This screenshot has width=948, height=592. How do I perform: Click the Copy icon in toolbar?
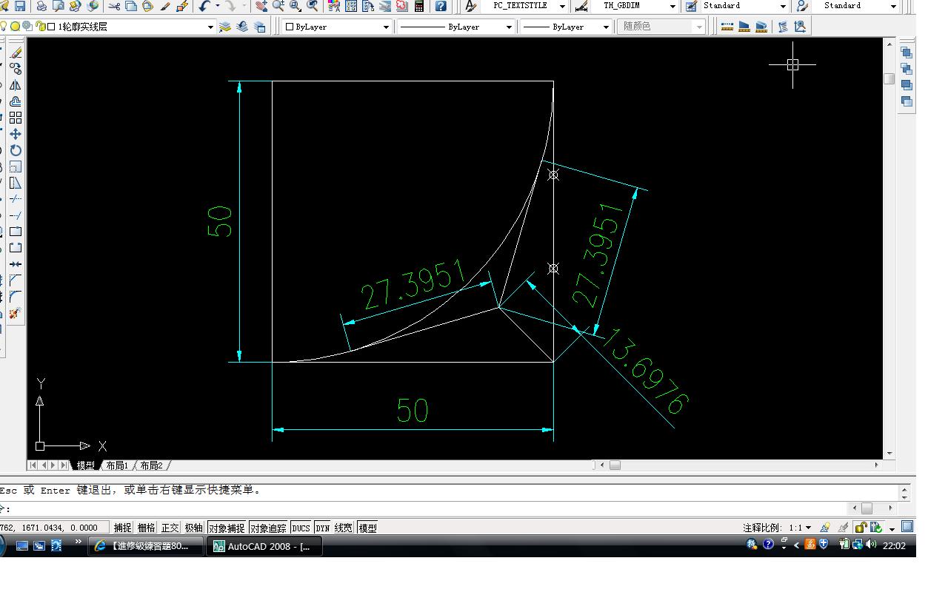click(131, 6)
